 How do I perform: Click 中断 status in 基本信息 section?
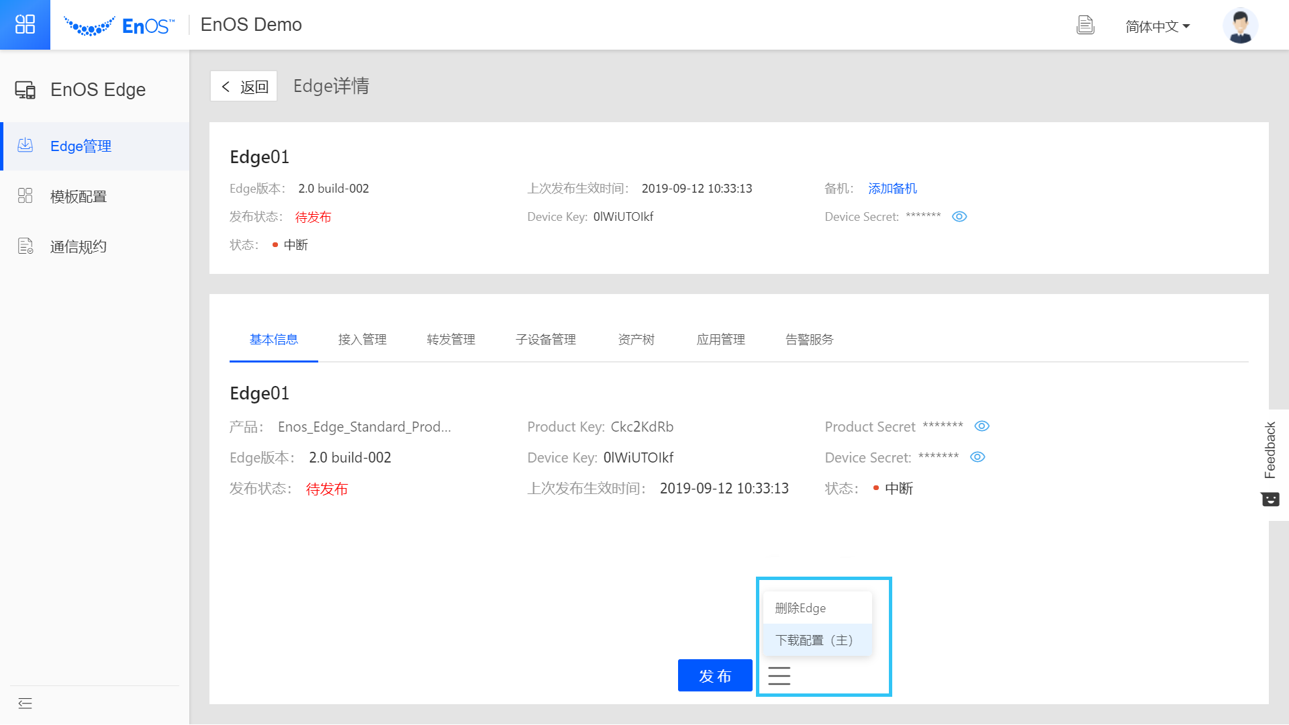click(x=899, y=489)
